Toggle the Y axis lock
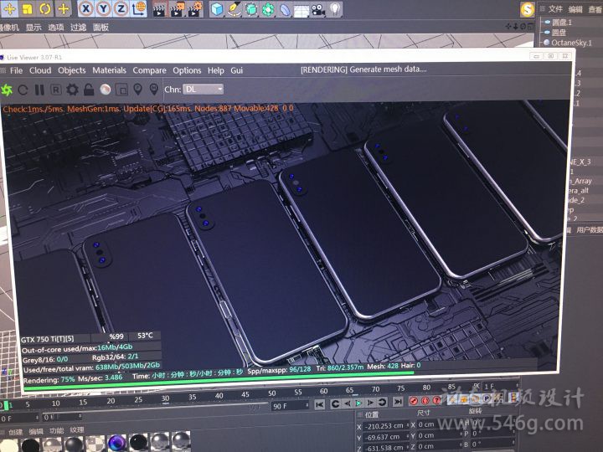The image size is (603, 452). click(104, 10)
